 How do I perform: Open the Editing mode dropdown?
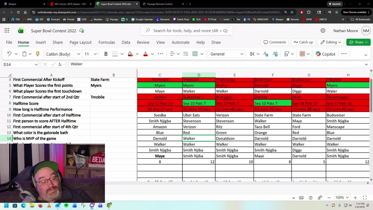point(331,42)
